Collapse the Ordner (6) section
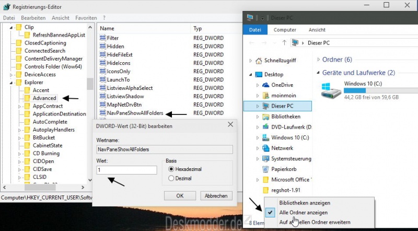This screenshot has height=231, width=418. (x=318, y=60)
